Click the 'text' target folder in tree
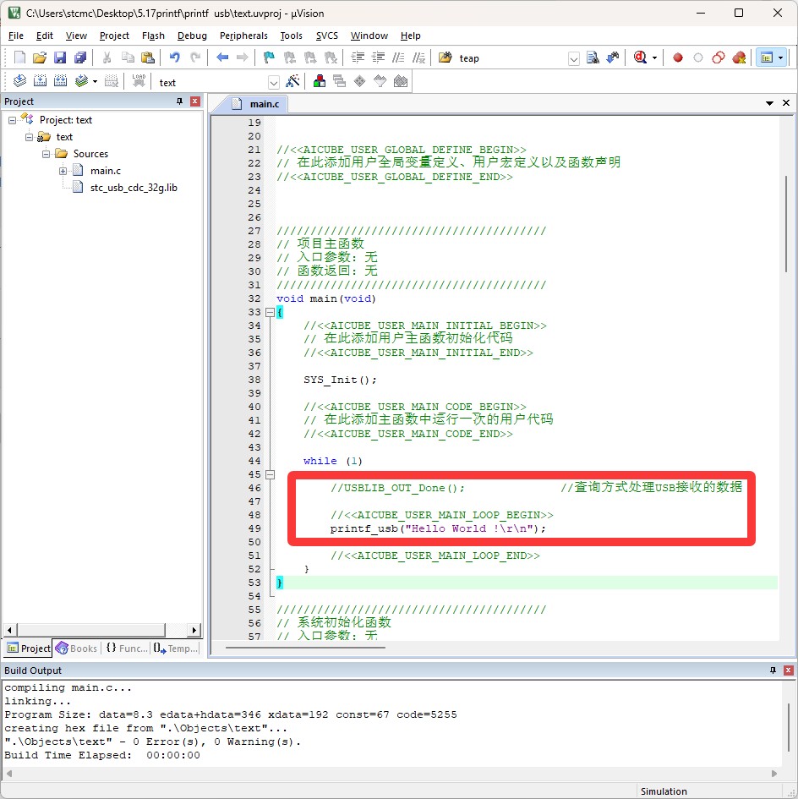The height and width of the screenshot is (799, 798). [x=64, y=137]
